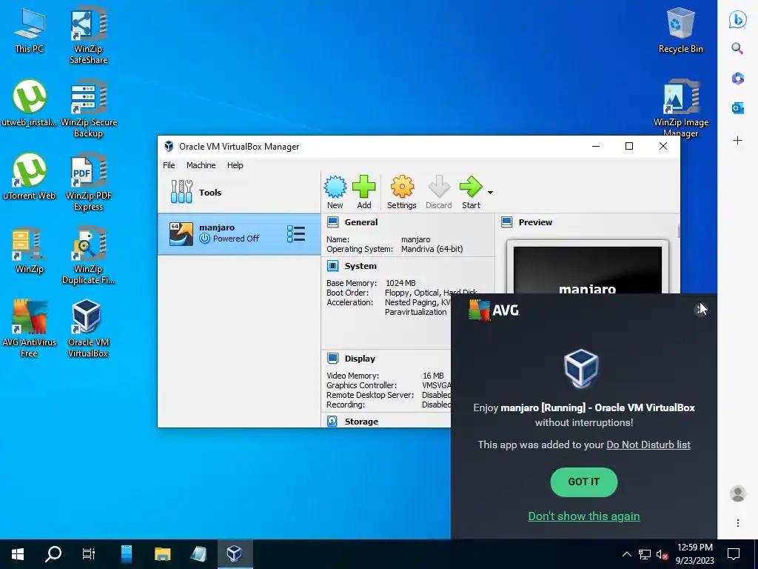
Task: Open the File menu in VirtualBox Manager
Action: pyautogui.click(x=169, y=165)
